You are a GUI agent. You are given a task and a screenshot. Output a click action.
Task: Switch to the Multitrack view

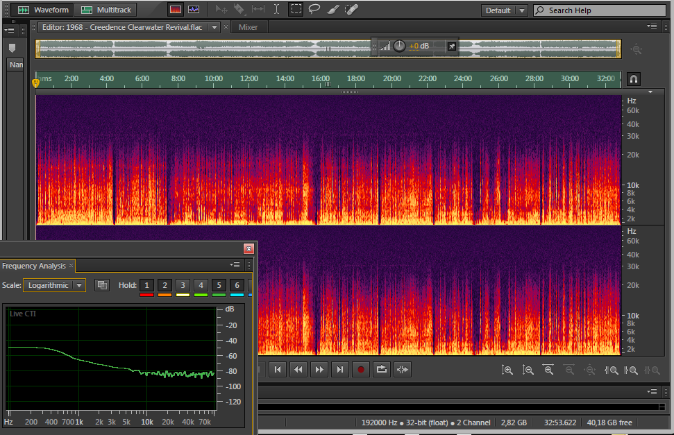point(105,10)
